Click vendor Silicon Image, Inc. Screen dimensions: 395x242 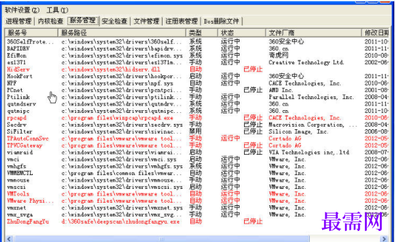[x=298, y=132]
